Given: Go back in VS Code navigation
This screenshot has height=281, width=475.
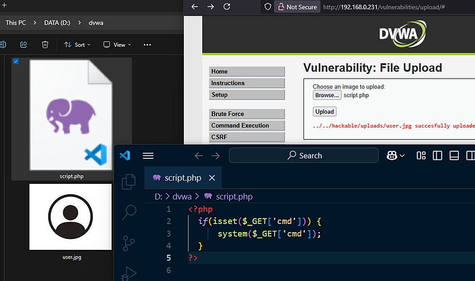Looking at the screenshot, I should coord(199,156).
